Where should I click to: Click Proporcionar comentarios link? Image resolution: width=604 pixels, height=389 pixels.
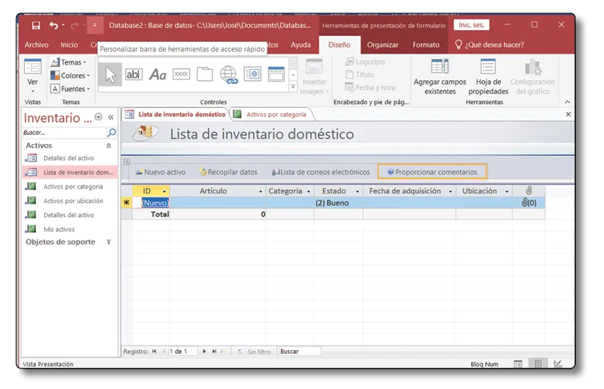click(432, 172)
